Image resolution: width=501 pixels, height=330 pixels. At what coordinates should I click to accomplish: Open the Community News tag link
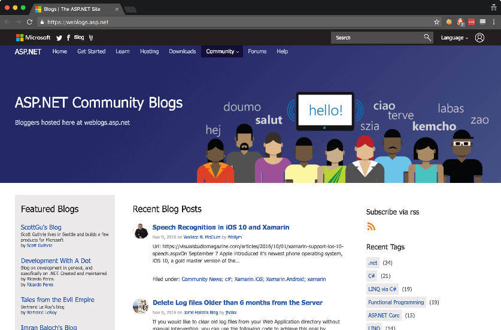pyautogui.click(x=202, y=279)
